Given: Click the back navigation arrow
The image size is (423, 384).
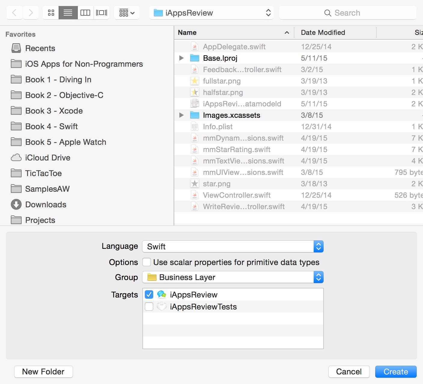Looking at the screenshot, I should 14,13.
